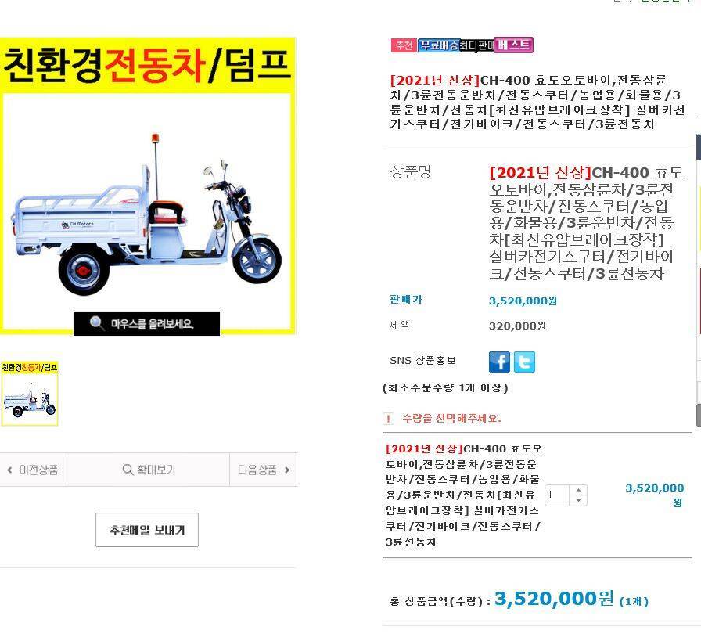Click the 추천 red badge
The width and height of the screenshot is (701, 641).
click(404, 45)
